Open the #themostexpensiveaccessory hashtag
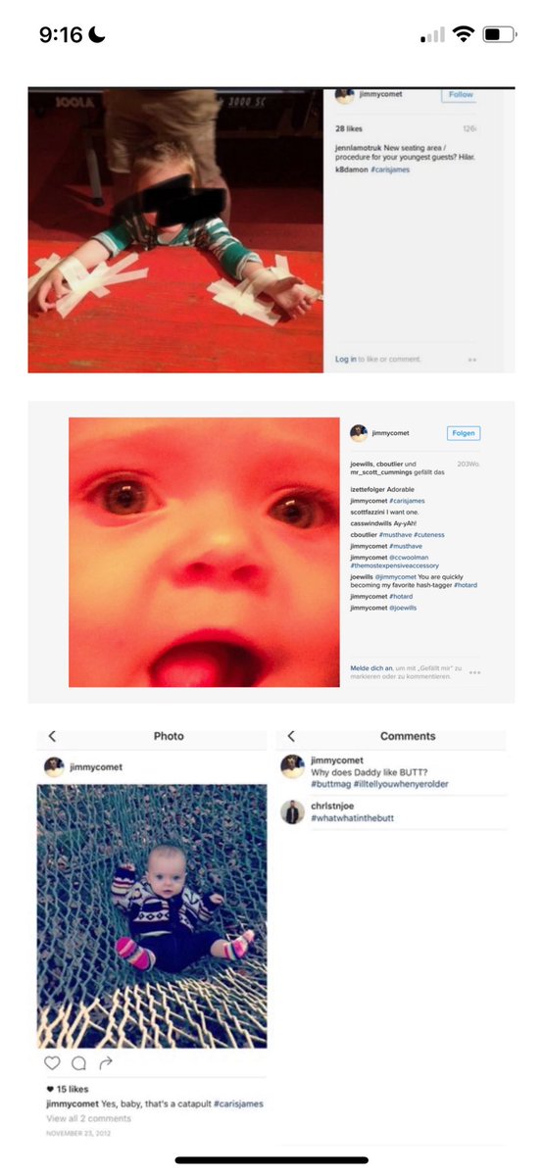Viewport: 543px width, 1175px height. [394, 565]
